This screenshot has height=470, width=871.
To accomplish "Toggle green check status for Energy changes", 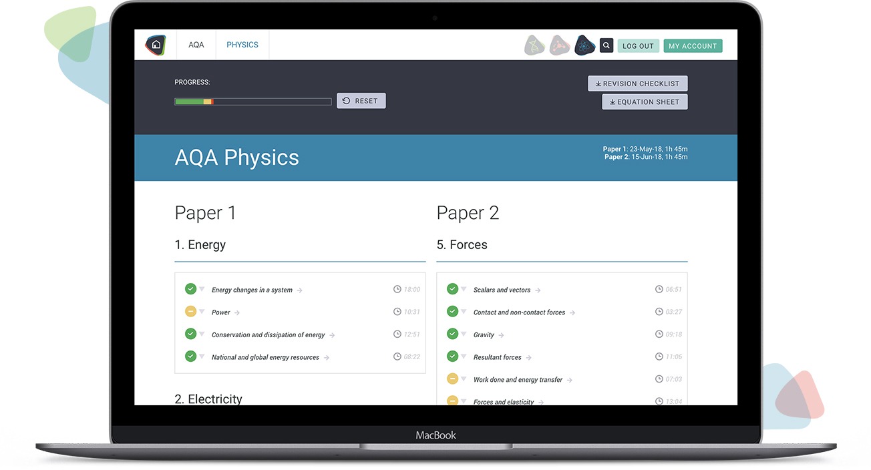I will [190, 289].
